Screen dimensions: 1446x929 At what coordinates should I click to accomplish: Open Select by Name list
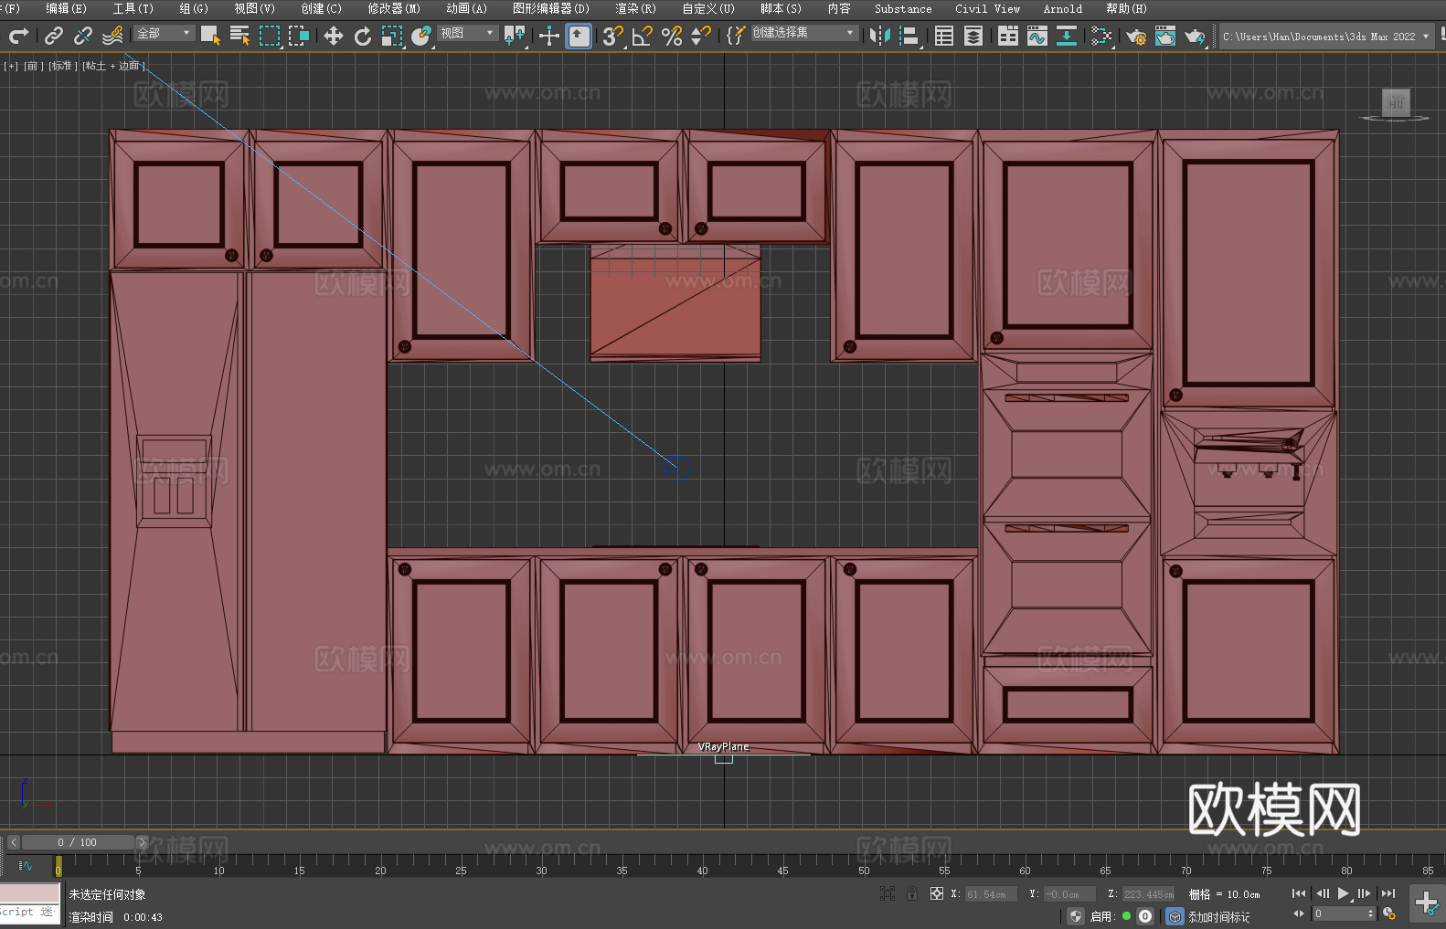coord(239,36)
